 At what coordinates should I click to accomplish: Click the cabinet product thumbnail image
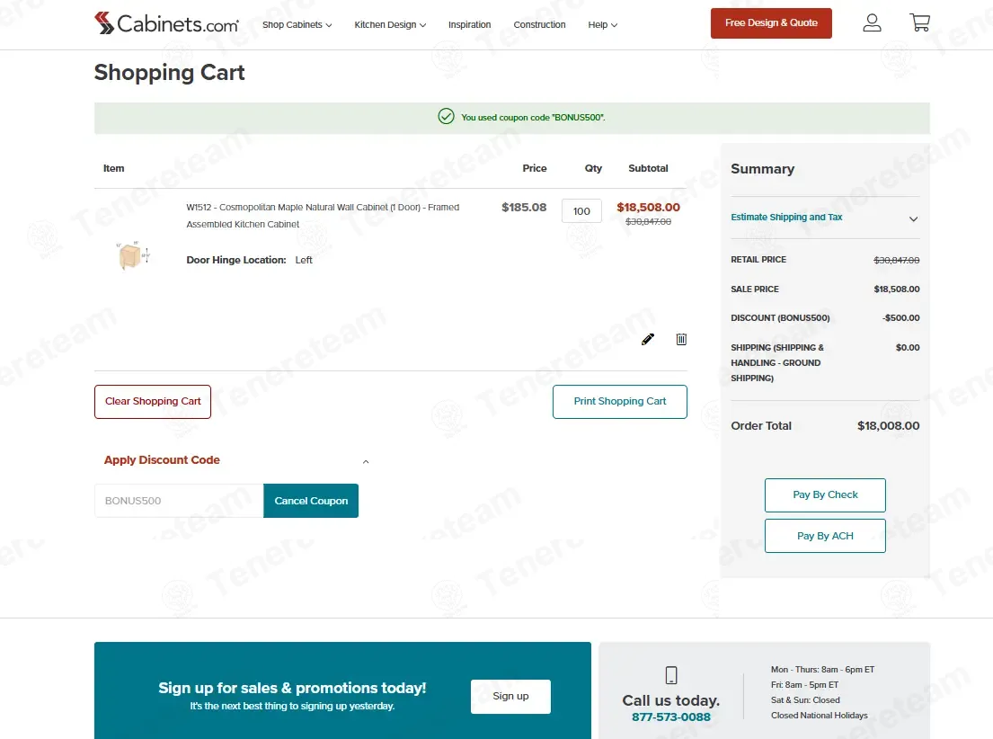pos(133,255)
